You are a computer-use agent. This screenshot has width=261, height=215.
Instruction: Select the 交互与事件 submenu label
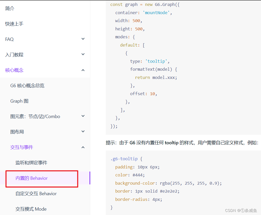22,147
